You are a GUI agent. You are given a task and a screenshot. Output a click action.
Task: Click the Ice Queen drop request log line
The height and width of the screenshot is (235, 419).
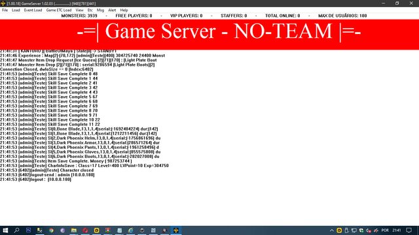pyautogui.click(x=79, y=60)
